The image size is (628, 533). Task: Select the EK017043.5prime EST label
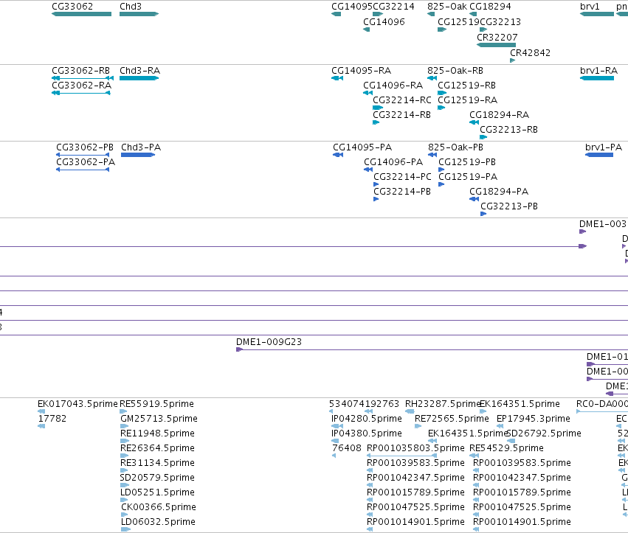coord(77,404)
